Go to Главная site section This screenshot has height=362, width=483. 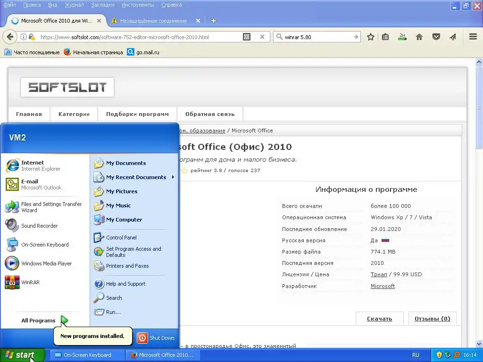pyautogui.click(x=29, y=114)
